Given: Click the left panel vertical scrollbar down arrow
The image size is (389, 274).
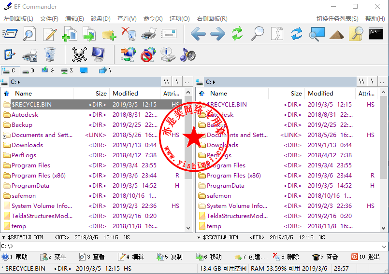Looking at the screenshot, I should (x=188, y=228).
